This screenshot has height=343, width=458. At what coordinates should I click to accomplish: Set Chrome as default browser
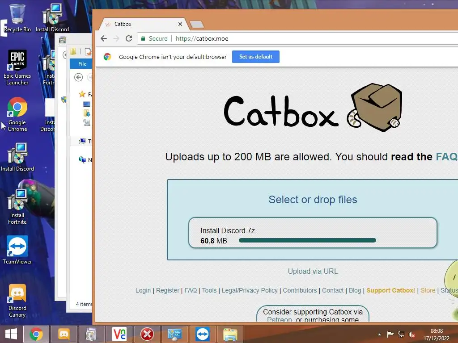pyautogui.click(x=255, y=57)
